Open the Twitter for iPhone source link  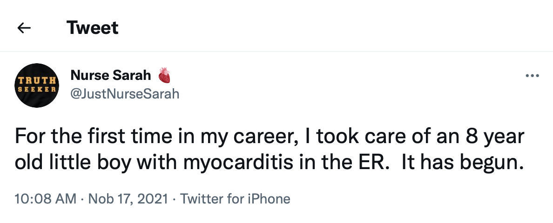(x=235, y=199)
